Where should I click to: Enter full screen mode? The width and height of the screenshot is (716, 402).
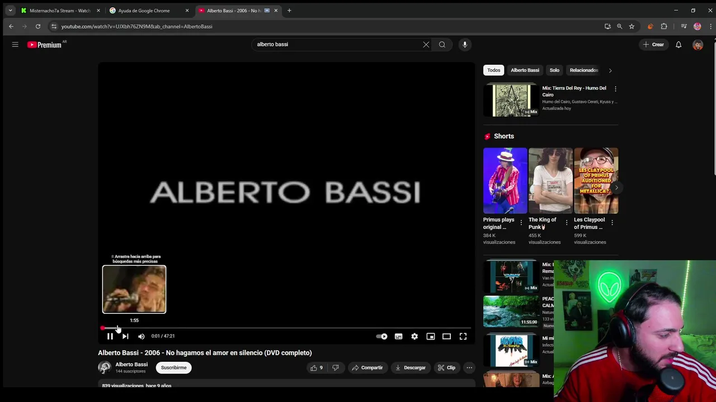[463, 336]
